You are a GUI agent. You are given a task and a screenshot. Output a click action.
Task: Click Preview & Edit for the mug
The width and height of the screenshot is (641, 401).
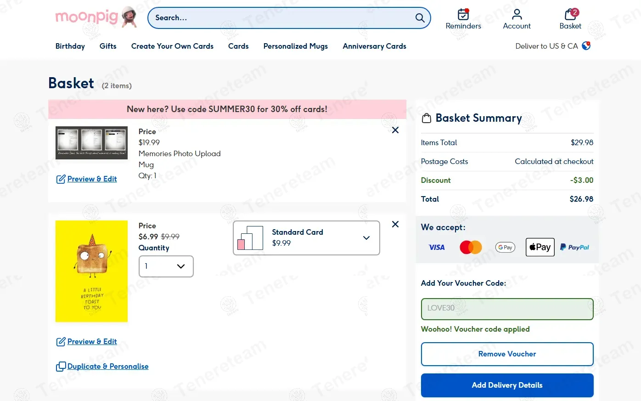click(92, 179)
